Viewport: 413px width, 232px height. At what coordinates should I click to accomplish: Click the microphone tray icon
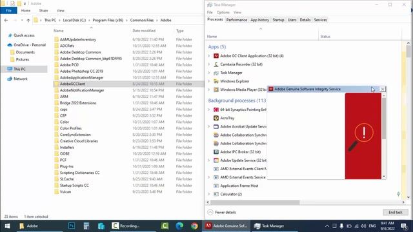coord(341,226)
